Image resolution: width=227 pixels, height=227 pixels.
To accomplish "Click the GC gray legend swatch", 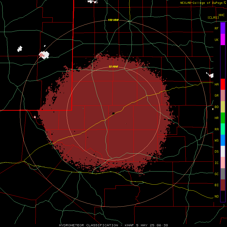I will click(x=223, y=174).
